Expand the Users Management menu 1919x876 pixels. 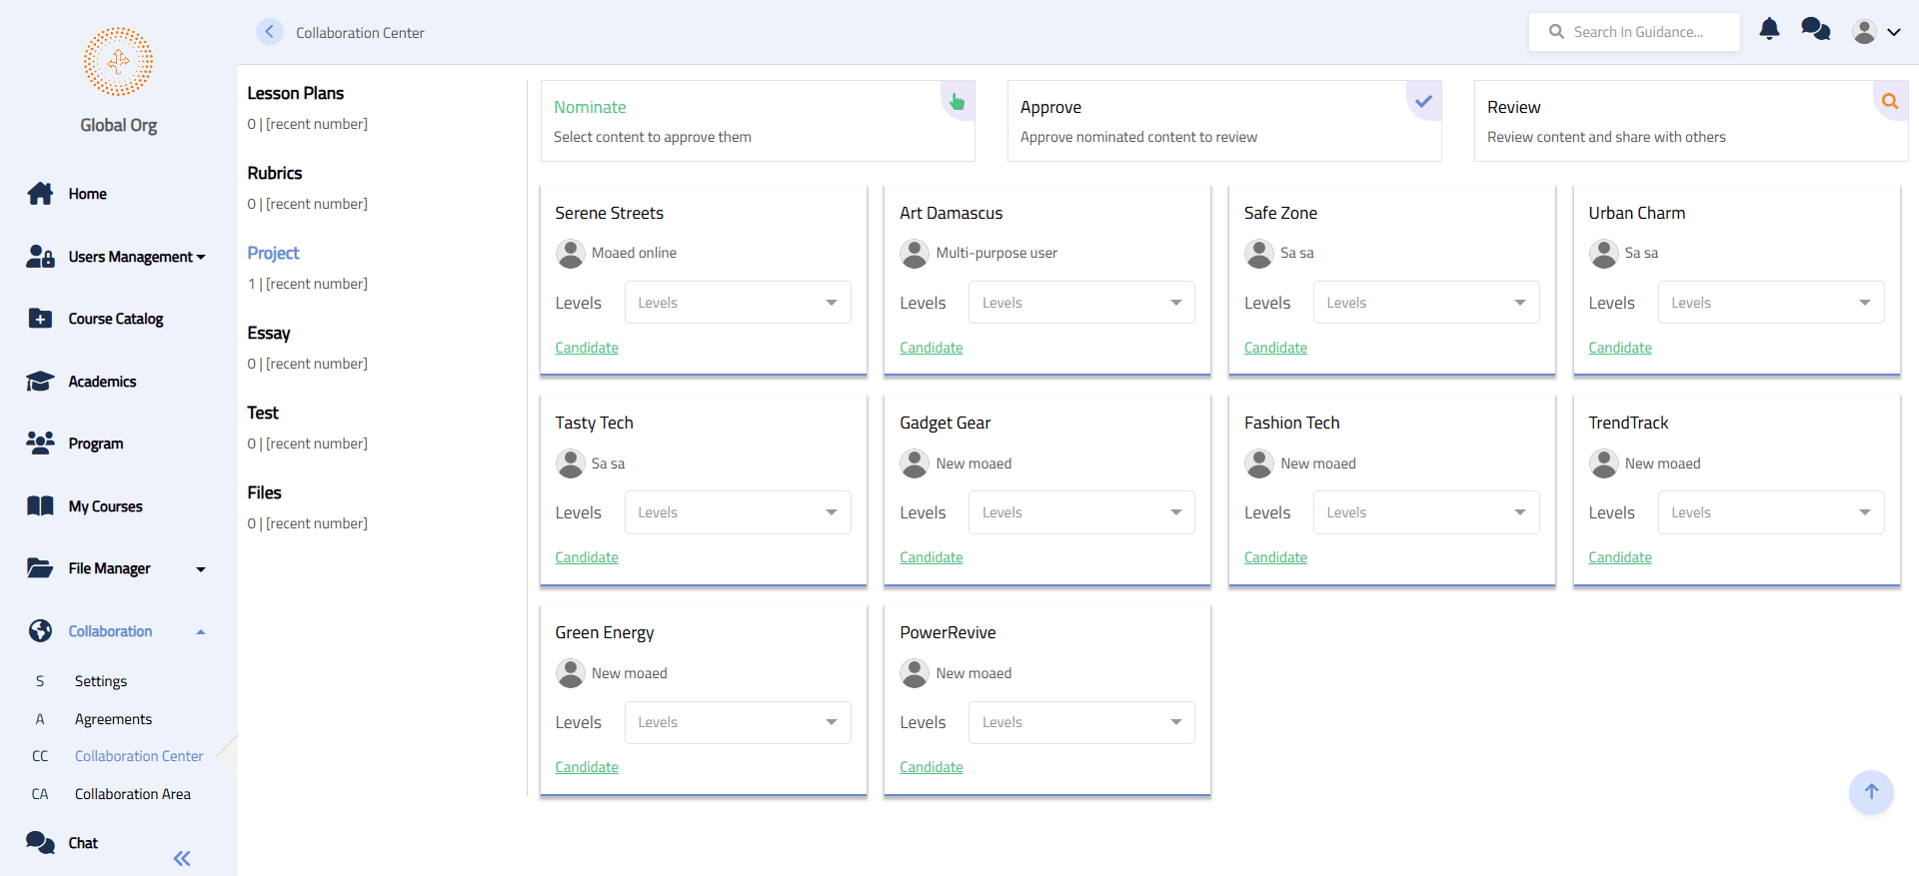(x=136, y=257)
